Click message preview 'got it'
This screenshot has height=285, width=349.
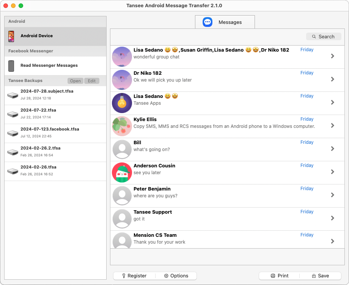click(139, 219)
